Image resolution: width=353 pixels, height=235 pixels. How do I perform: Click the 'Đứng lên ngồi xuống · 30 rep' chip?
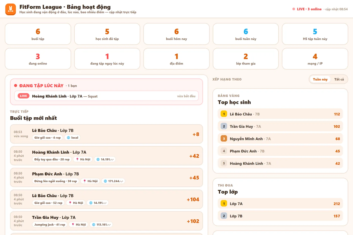pyautogui.click(x=55, y=181)
